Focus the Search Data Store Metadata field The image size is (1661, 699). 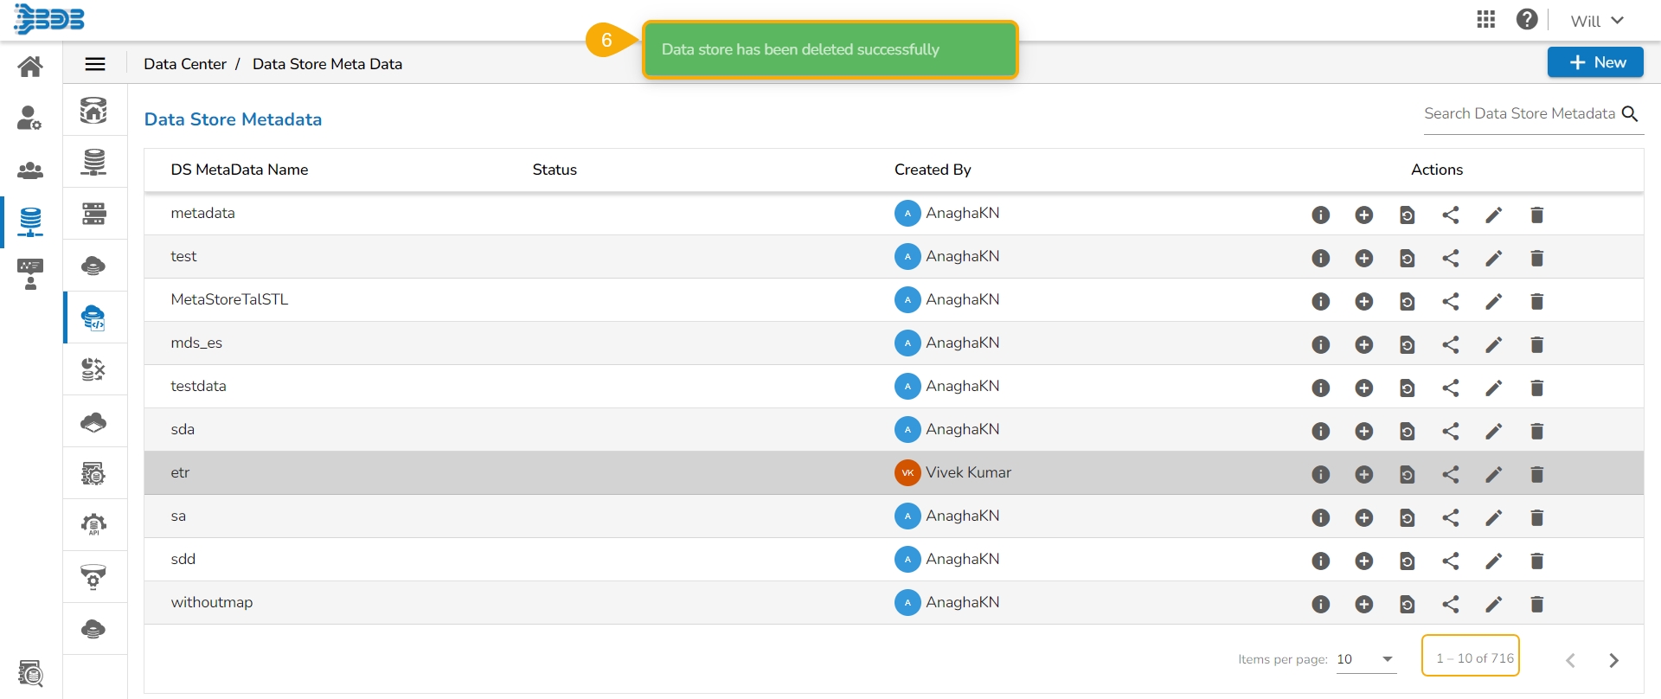1518,113
